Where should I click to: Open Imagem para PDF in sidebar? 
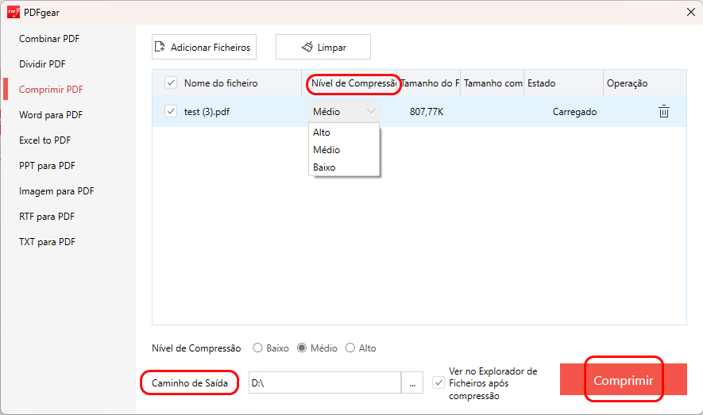(56, 191)
